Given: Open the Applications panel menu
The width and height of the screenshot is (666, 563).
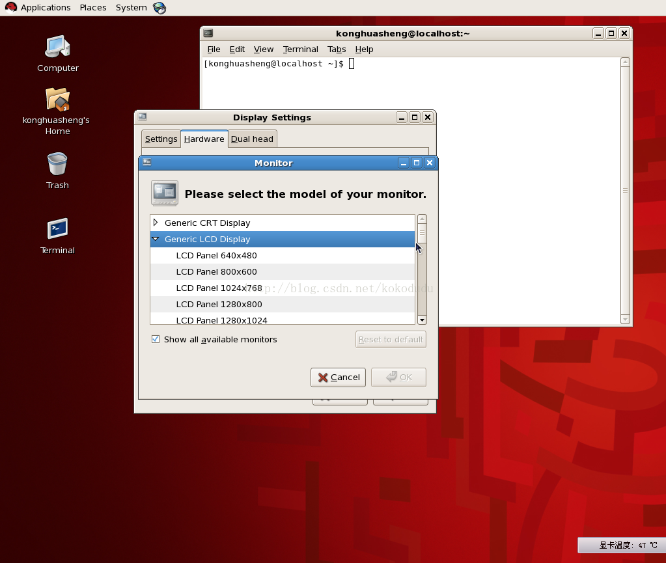Looking at the screenshot, I should [x=46, y=8].
